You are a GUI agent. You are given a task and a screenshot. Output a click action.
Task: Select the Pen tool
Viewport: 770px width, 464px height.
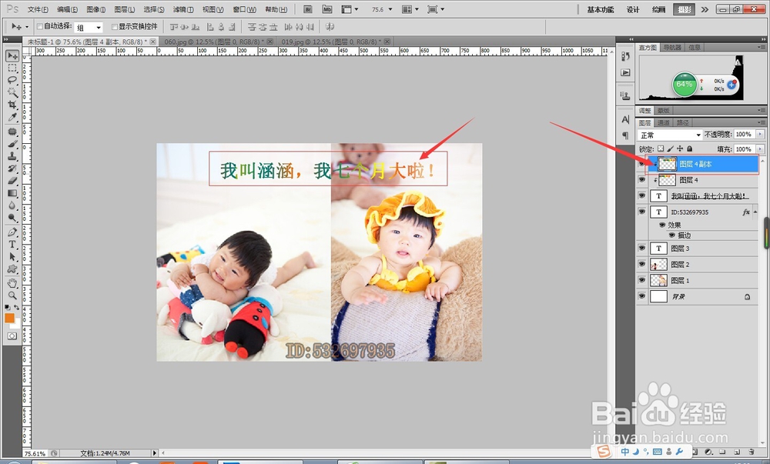[12, 232]
